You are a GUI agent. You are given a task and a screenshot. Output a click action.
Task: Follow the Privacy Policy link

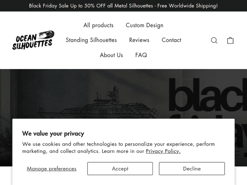pos(163,151)
